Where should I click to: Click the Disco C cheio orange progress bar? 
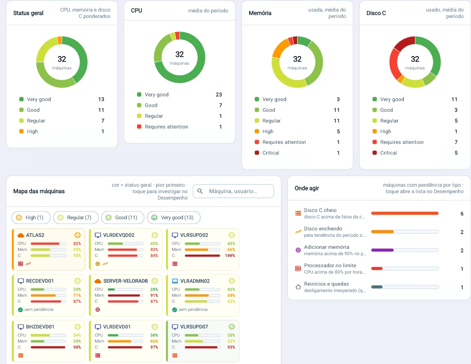click(405, 213)
